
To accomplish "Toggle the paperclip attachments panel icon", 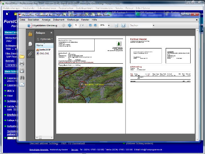I will (30, 54).
